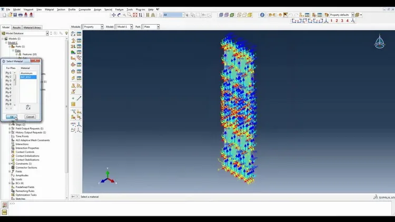Image resolution: width=395 pixels, height=222 pixels.
Task: Select the Rotate View tool
Action: pos(119,15)
